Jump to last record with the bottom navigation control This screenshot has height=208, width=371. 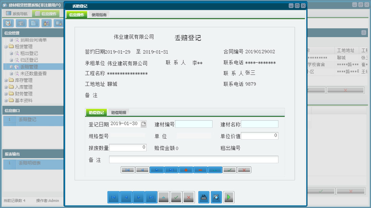(x=151, y=197)
